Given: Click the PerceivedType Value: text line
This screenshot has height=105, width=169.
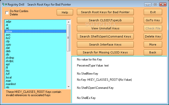Looking at the screenshot, I should click(93, 66).
